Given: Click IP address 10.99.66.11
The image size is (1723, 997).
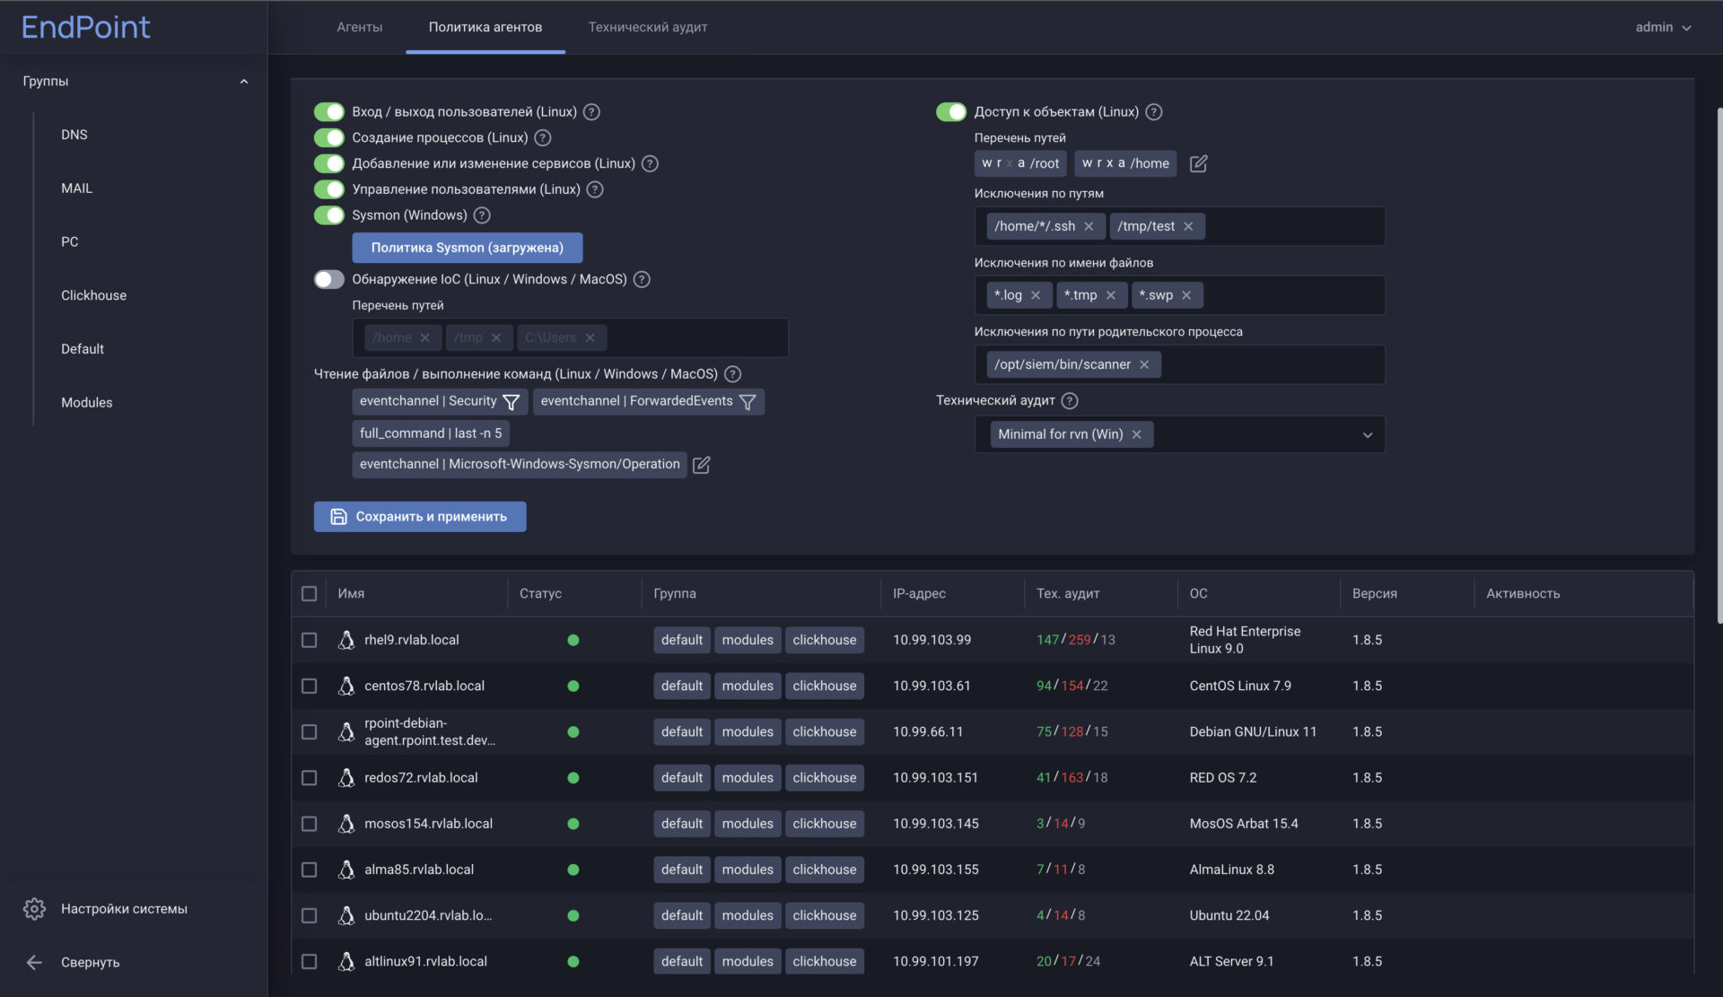Looking at the screenshot, I should (928, 732).
